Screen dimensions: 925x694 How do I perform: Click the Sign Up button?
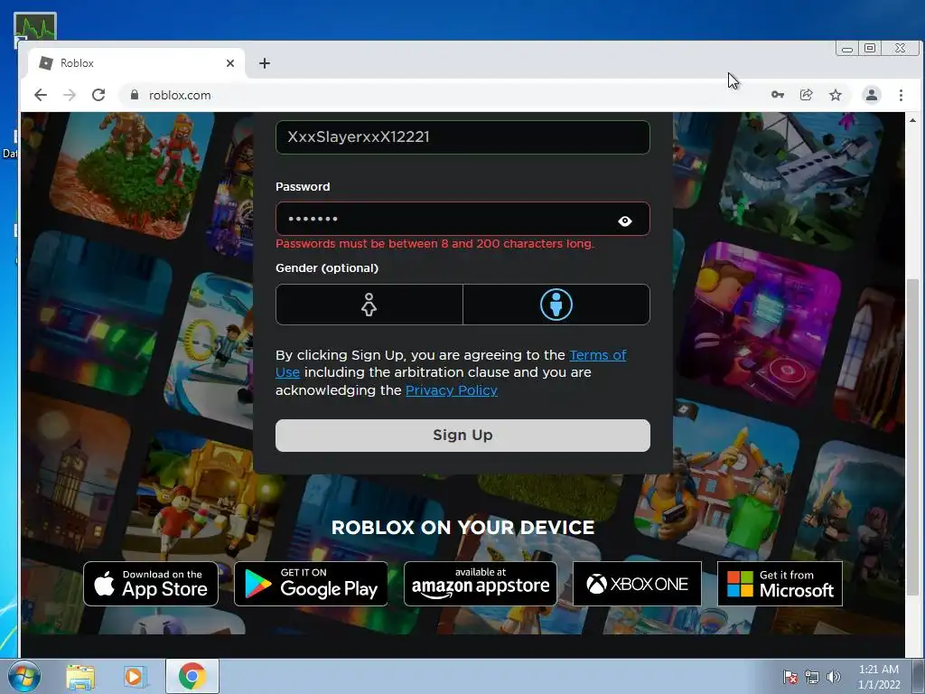[x=462, y=436]
